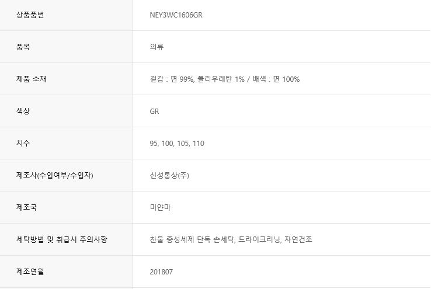
Task: Click the 상품품번 row label
Action: click(30, 15)
